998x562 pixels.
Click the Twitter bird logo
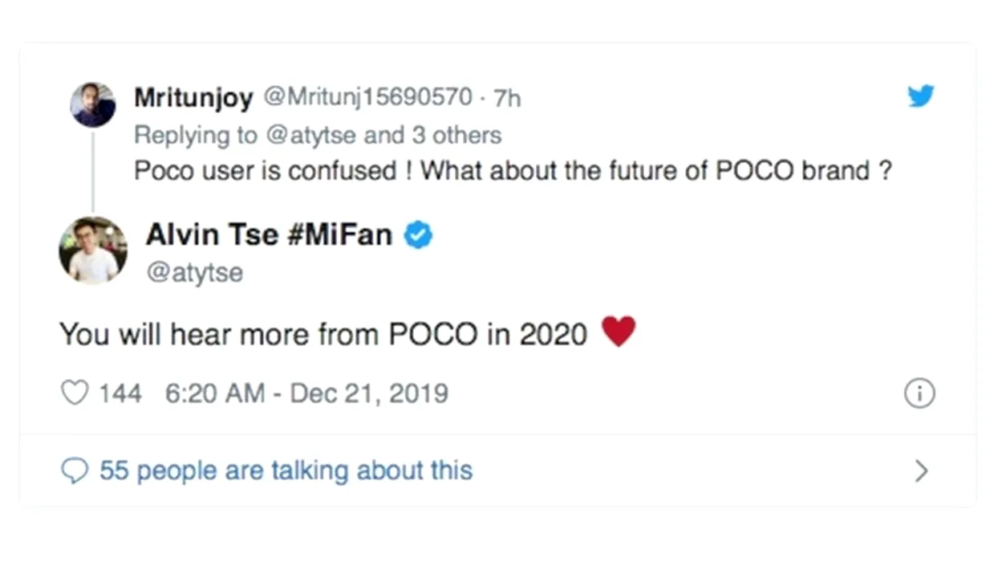(x=921, y=96)
